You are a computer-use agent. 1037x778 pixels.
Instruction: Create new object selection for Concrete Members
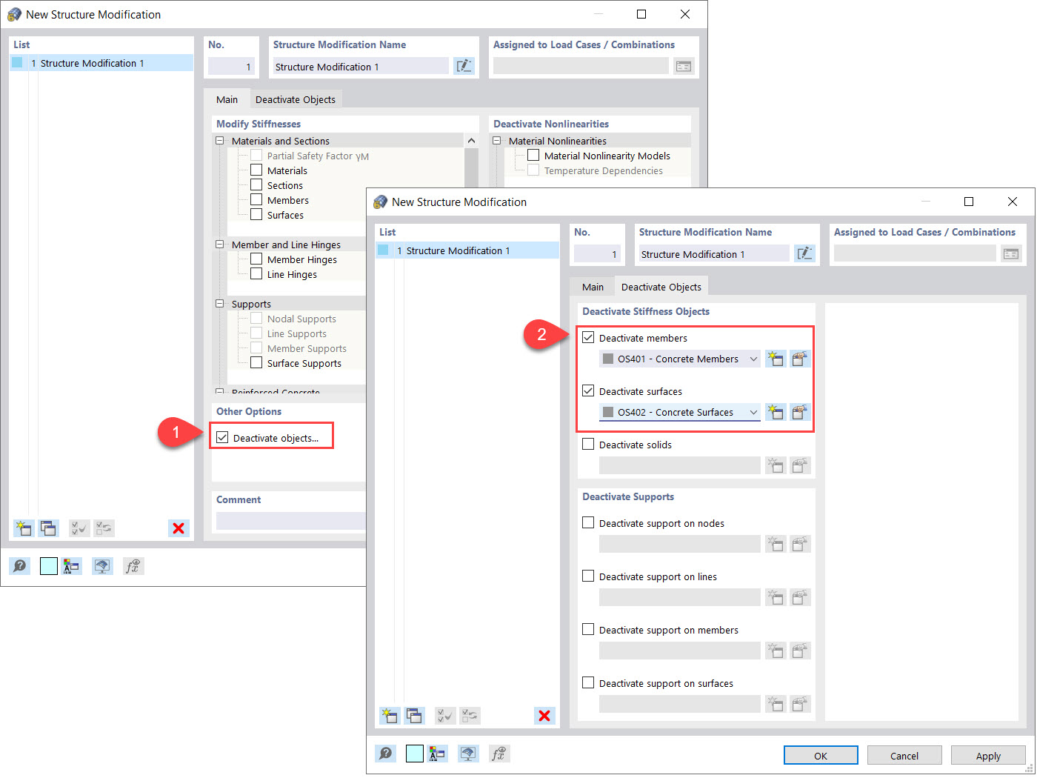(x=776, y=359)
